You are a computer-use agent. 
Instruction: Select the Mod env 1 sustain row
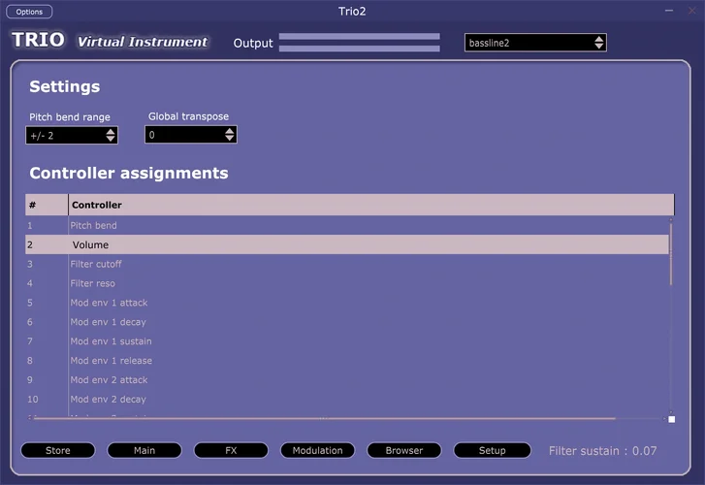346,341
